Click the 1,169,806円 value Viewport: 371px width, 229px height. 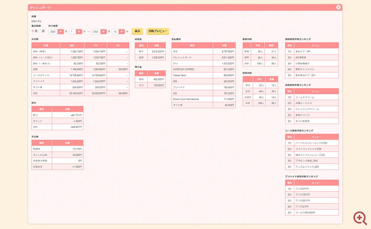tap(77, 69)
